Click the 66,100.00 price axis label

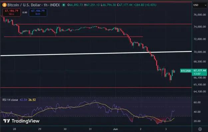coord(200,78)
